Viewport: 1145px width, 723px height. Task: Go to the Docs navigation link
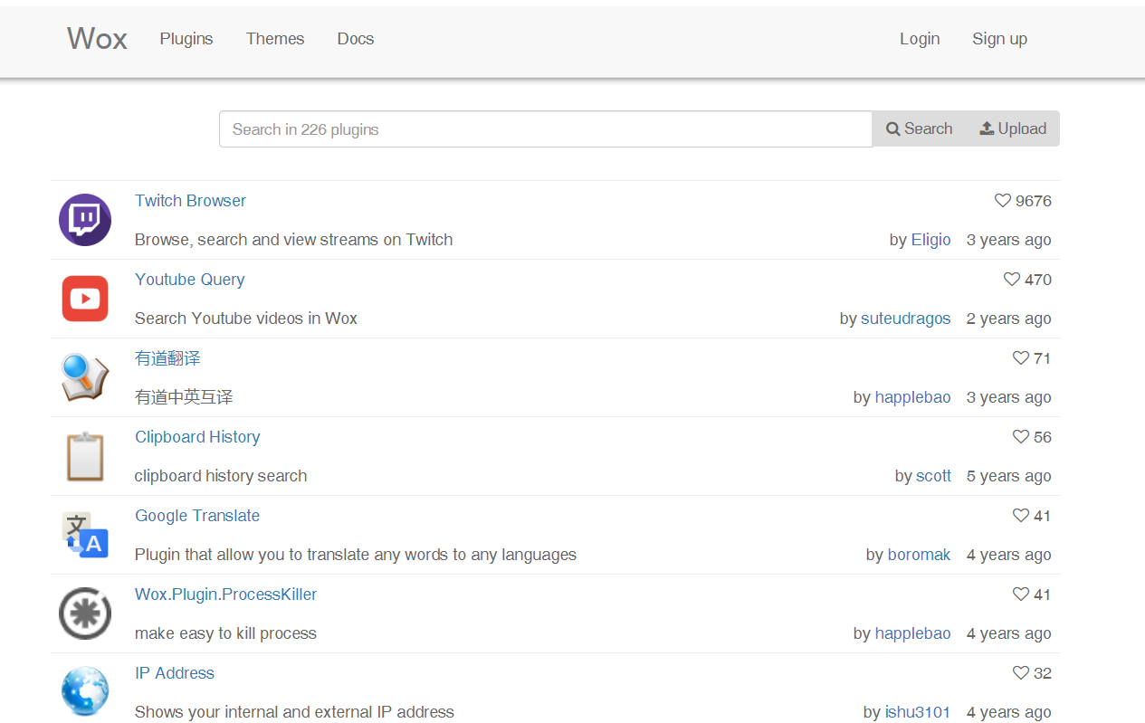pos(356,39)
